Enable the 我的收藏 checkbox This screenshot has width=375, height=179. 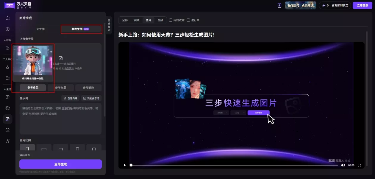pyautogui.click(x=171, y=20)
